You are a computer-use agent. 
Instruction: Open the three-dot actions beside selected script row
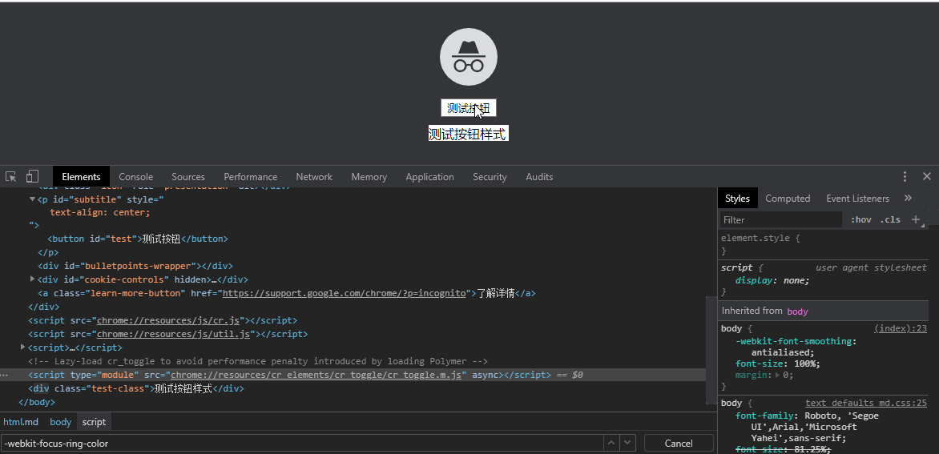(5, 375)
